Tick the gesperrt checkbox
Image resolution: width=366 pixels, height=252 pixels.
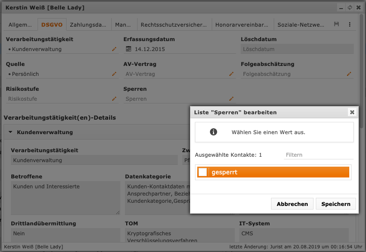pyautogui.click(x=203, y=172)
